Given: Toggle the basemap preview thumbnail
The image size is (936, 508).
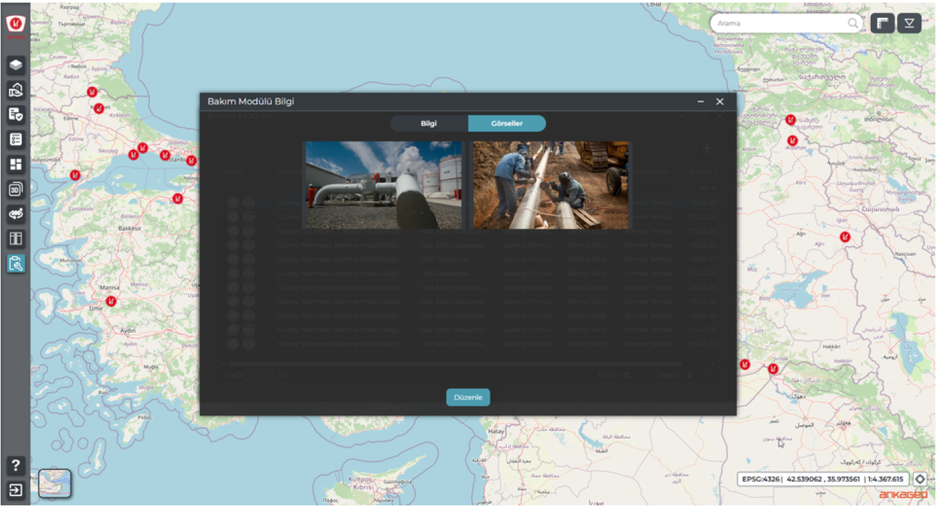Looking at the screenshot, I should (x=55, y=483).
